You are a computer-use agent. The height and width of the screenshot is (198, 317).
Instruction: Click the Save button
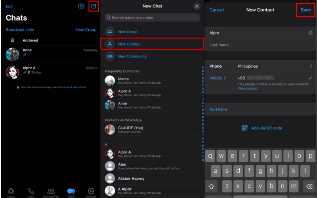[x=306, y=10]
